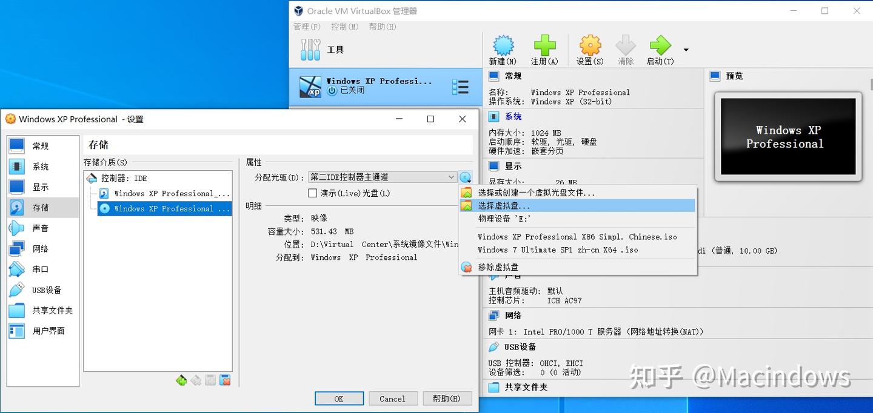Click 显示 section header in details pane
Screen dimensions: 873x413
[513, 166]
